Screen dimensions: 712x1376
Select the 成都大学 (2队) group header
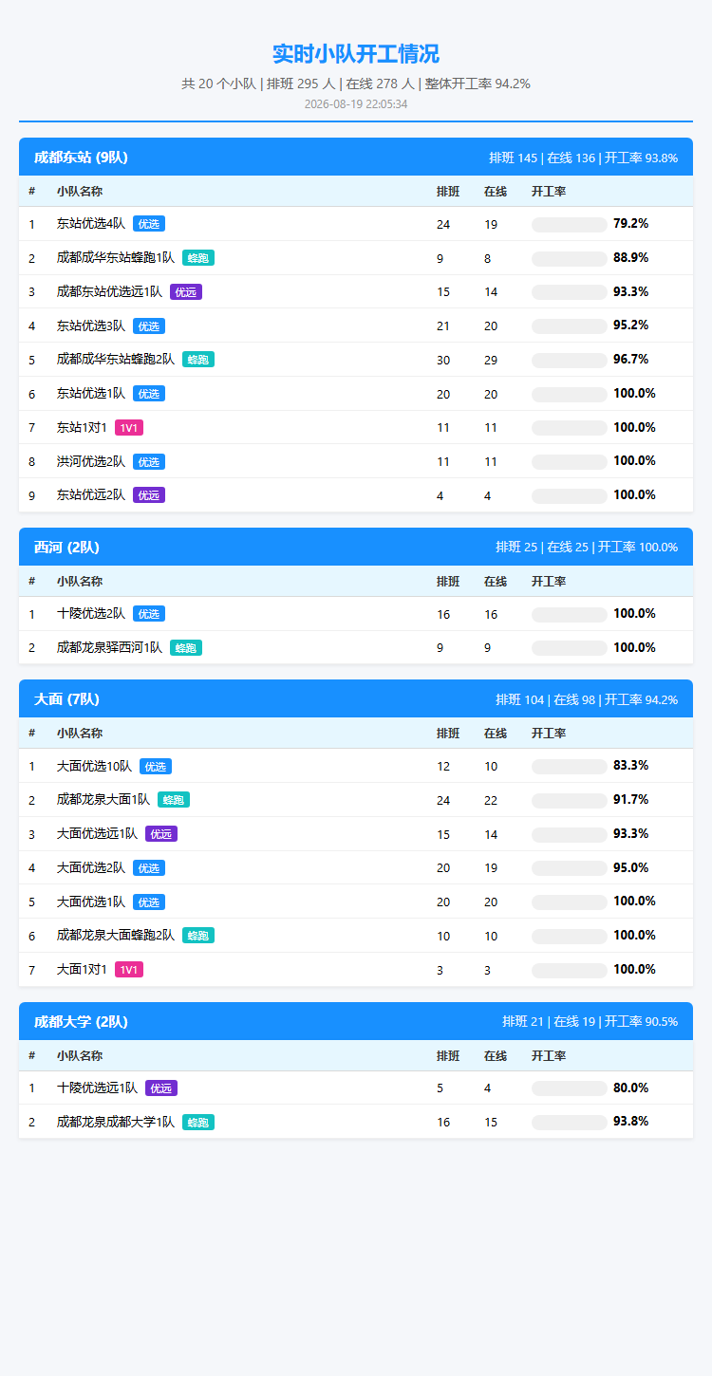[356, 1021]
